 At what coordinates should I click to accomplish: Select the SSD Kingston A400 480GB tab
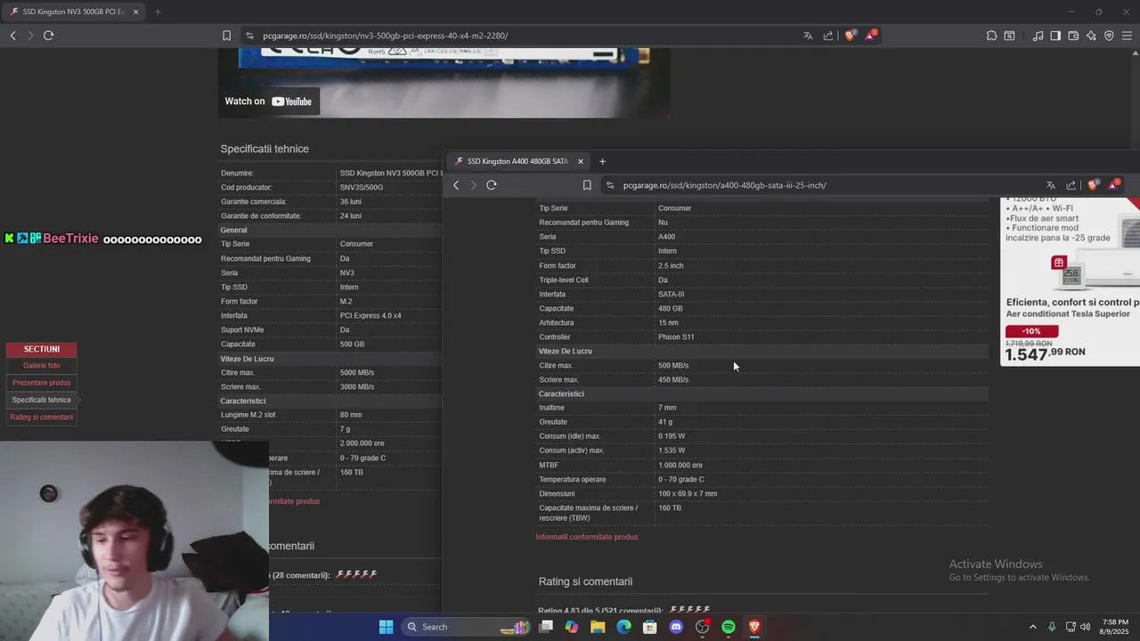(518, 161)
